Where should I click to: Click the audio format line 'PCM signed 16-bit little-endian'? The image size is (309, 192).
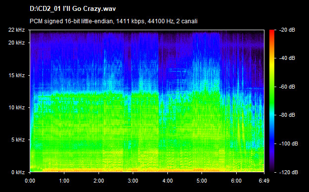coord(71,21)
